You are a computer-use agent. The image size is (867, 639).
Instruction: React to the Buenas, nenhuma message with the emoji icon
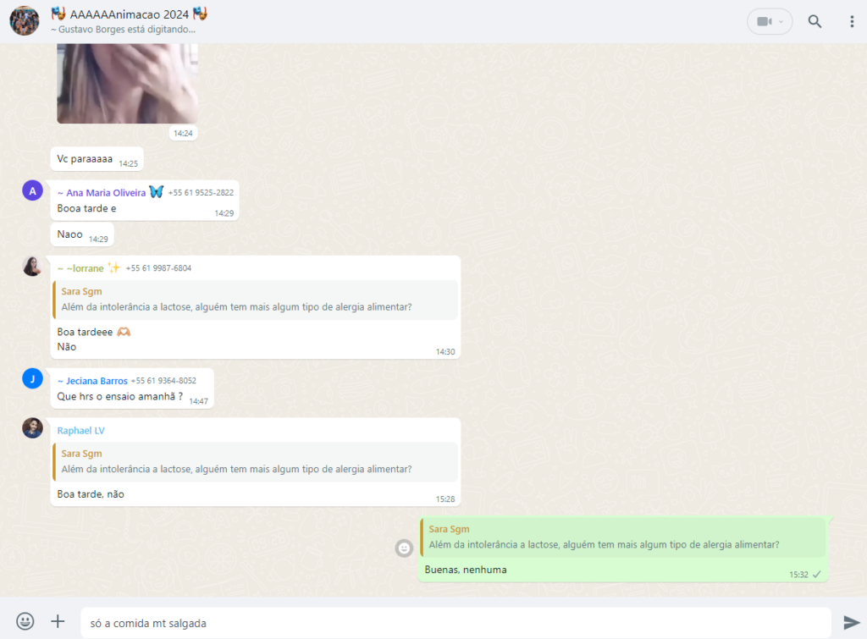tap(404, 548)
